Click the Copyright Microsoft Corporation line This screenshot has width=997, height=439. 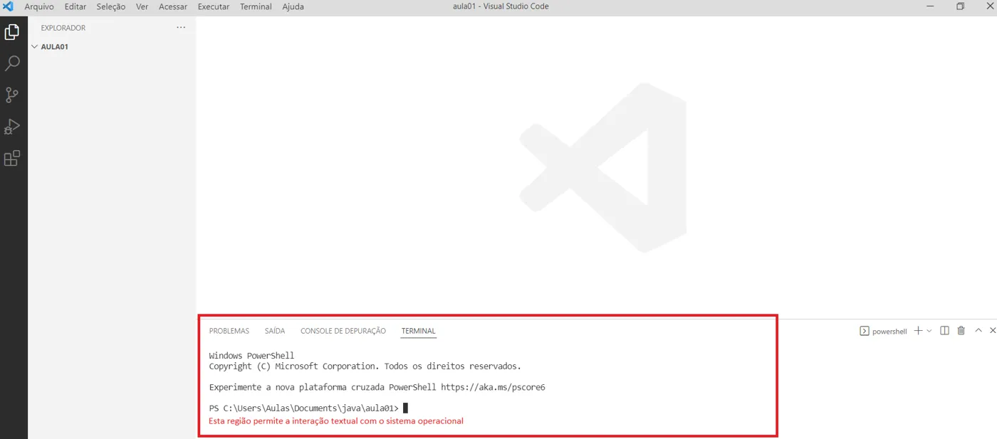coord(365,366)
